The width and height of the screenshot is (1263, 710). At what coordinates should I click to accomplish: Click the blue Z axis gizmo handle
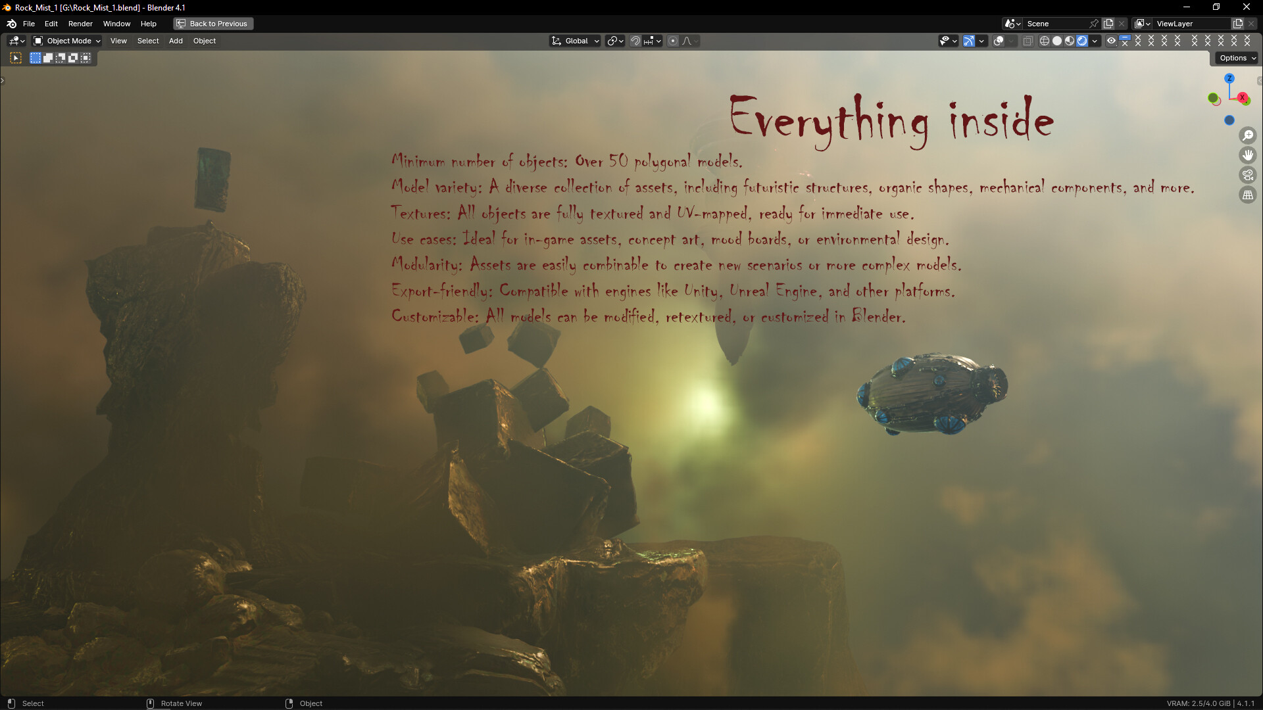tap(1229, 78)
